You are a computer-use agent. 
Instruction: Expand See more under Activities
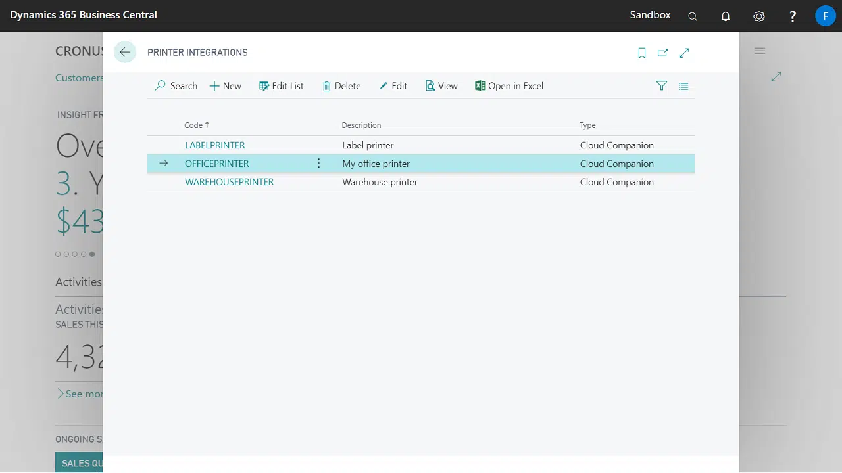tap(79, 394)
